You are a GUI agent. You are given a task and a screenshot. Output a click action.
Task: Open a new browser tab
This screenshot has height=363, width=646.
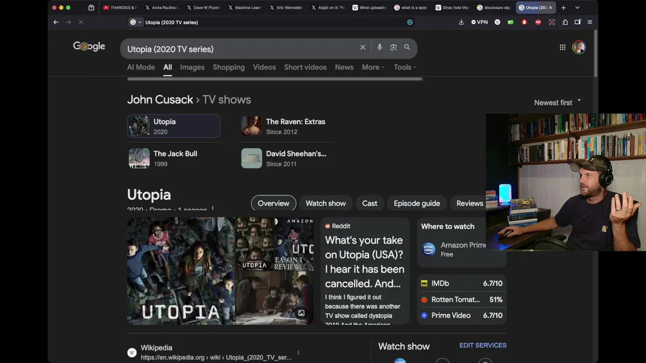tap(563, 8)
